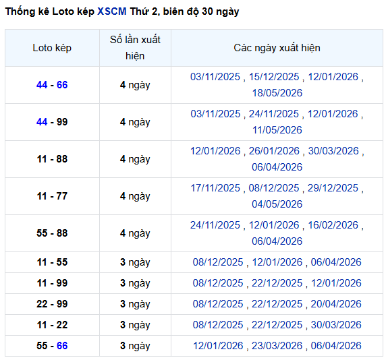
Task: Click the 'Số lần xuất hiện' column header
Action: 135,48
